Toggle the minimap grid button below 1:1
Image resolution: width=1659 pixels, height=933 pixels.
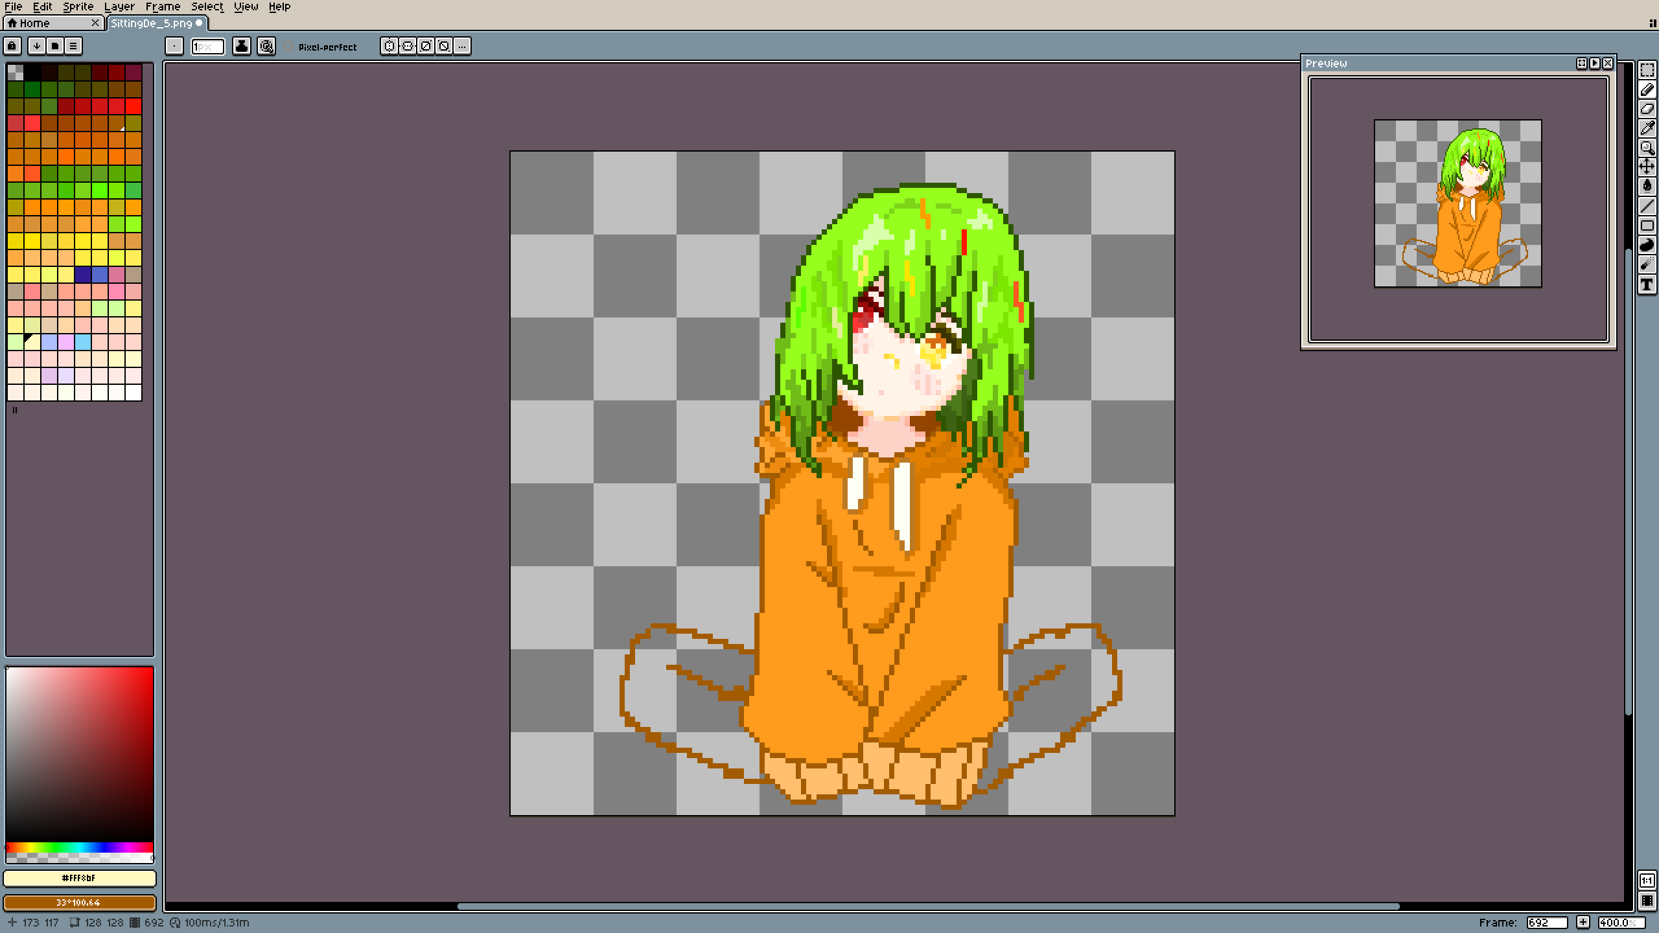tap(1647, 901)
